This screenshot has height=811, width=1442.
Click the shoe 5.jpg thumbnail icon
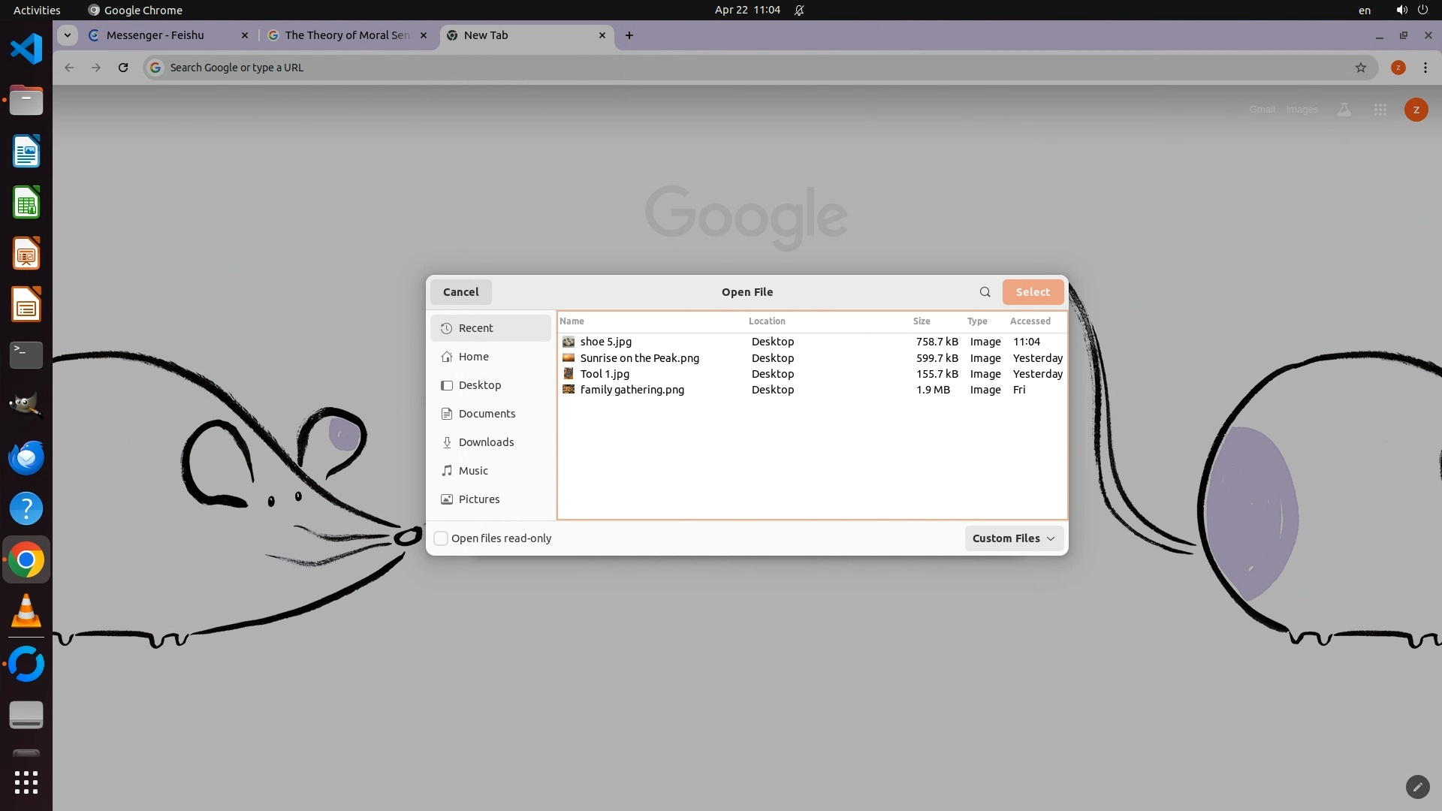[569, 342]
